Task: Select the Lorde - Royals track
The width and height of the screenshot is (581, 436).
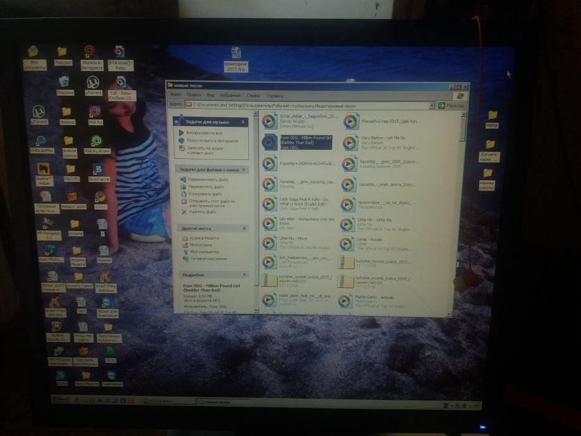Action: pos(374,244)
